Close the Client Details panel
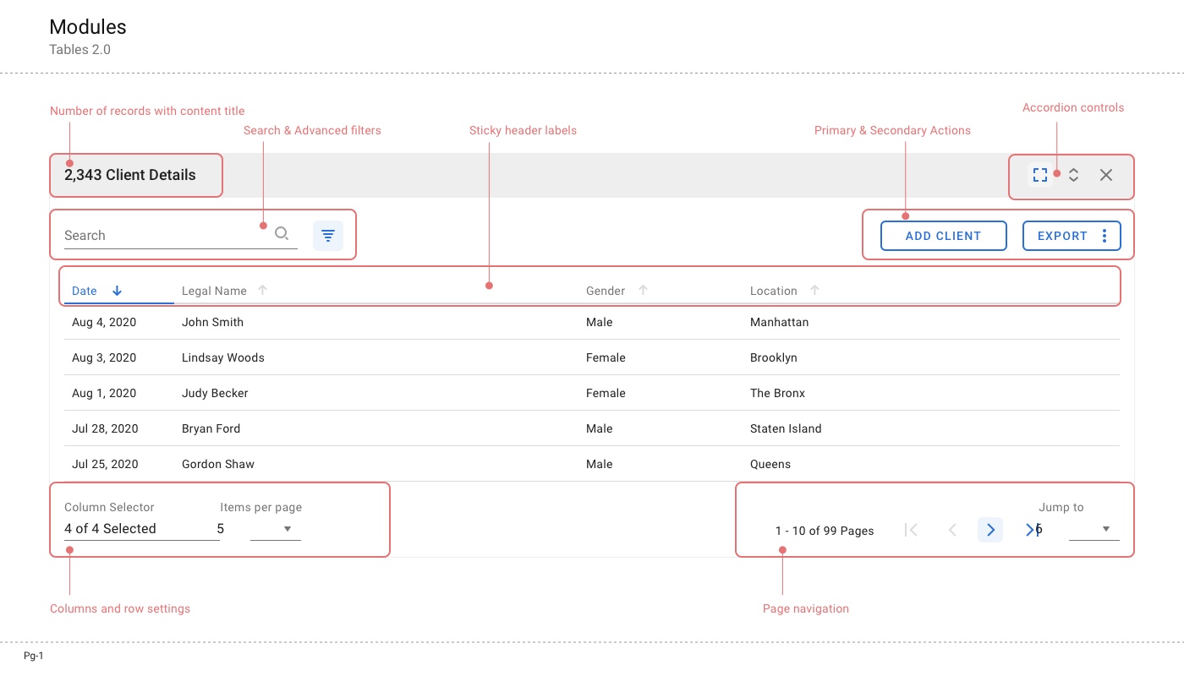 click(x=1106, y=175)
